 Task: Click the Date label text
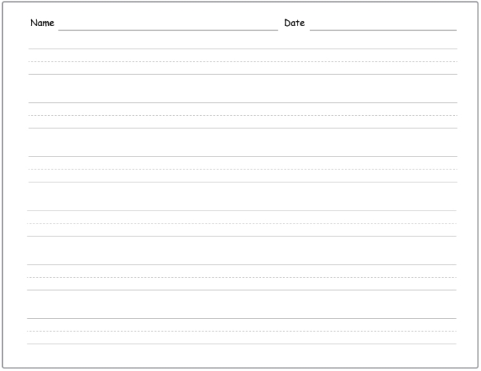295,23
